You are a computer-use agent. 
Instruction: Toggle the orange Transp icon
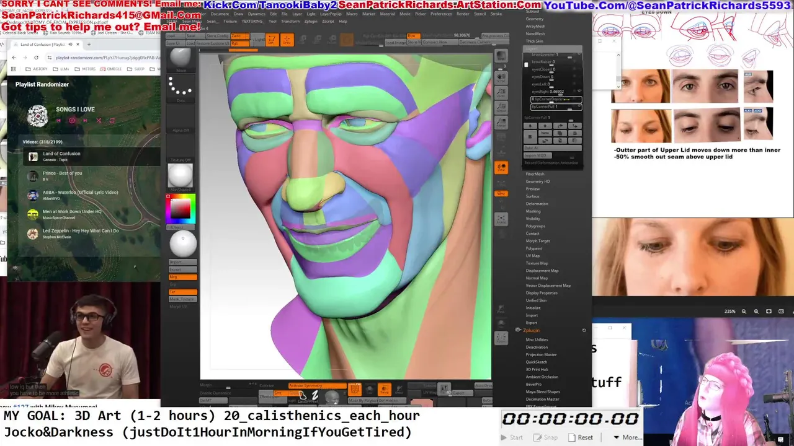(385, 388)
